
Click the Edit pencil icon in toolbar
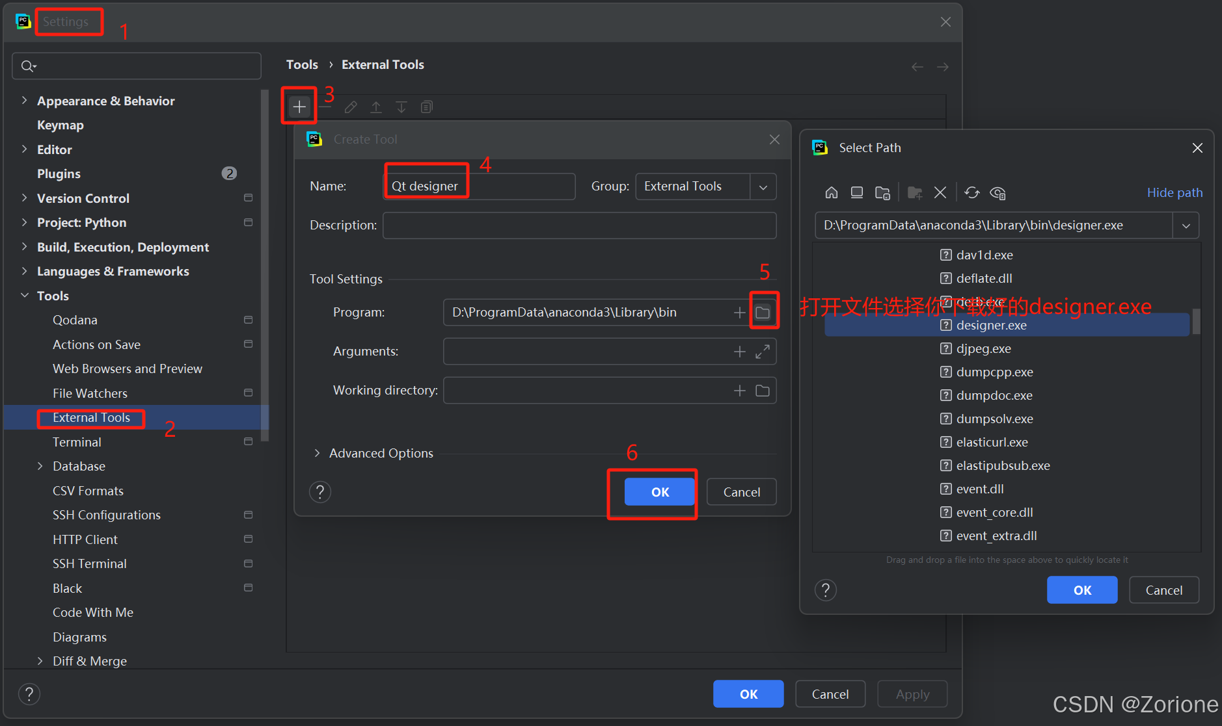click(x=351, y=107)
